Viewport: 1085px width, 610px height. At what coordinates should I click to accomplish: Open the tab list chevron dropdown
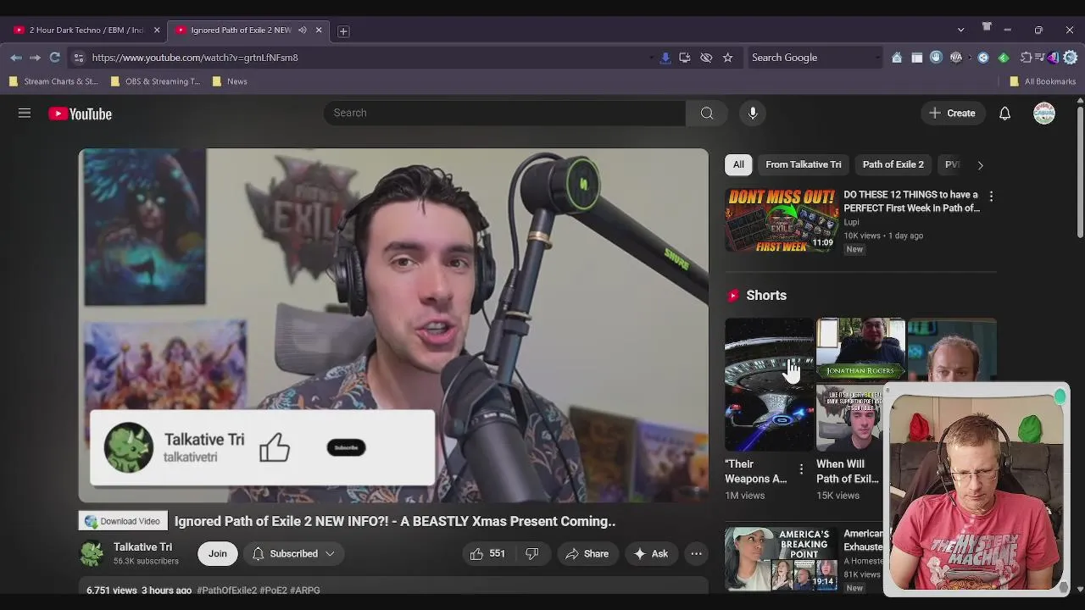click(x=960, y=30)
